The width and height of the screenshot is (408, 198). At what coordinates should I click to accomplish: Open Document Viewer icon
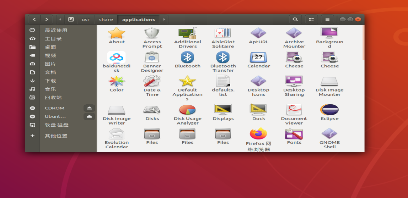(x=294, y=110)
